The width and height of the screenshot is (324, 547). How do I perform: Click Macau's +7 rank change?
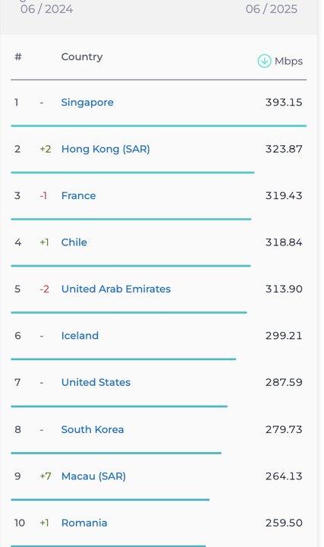46,476
